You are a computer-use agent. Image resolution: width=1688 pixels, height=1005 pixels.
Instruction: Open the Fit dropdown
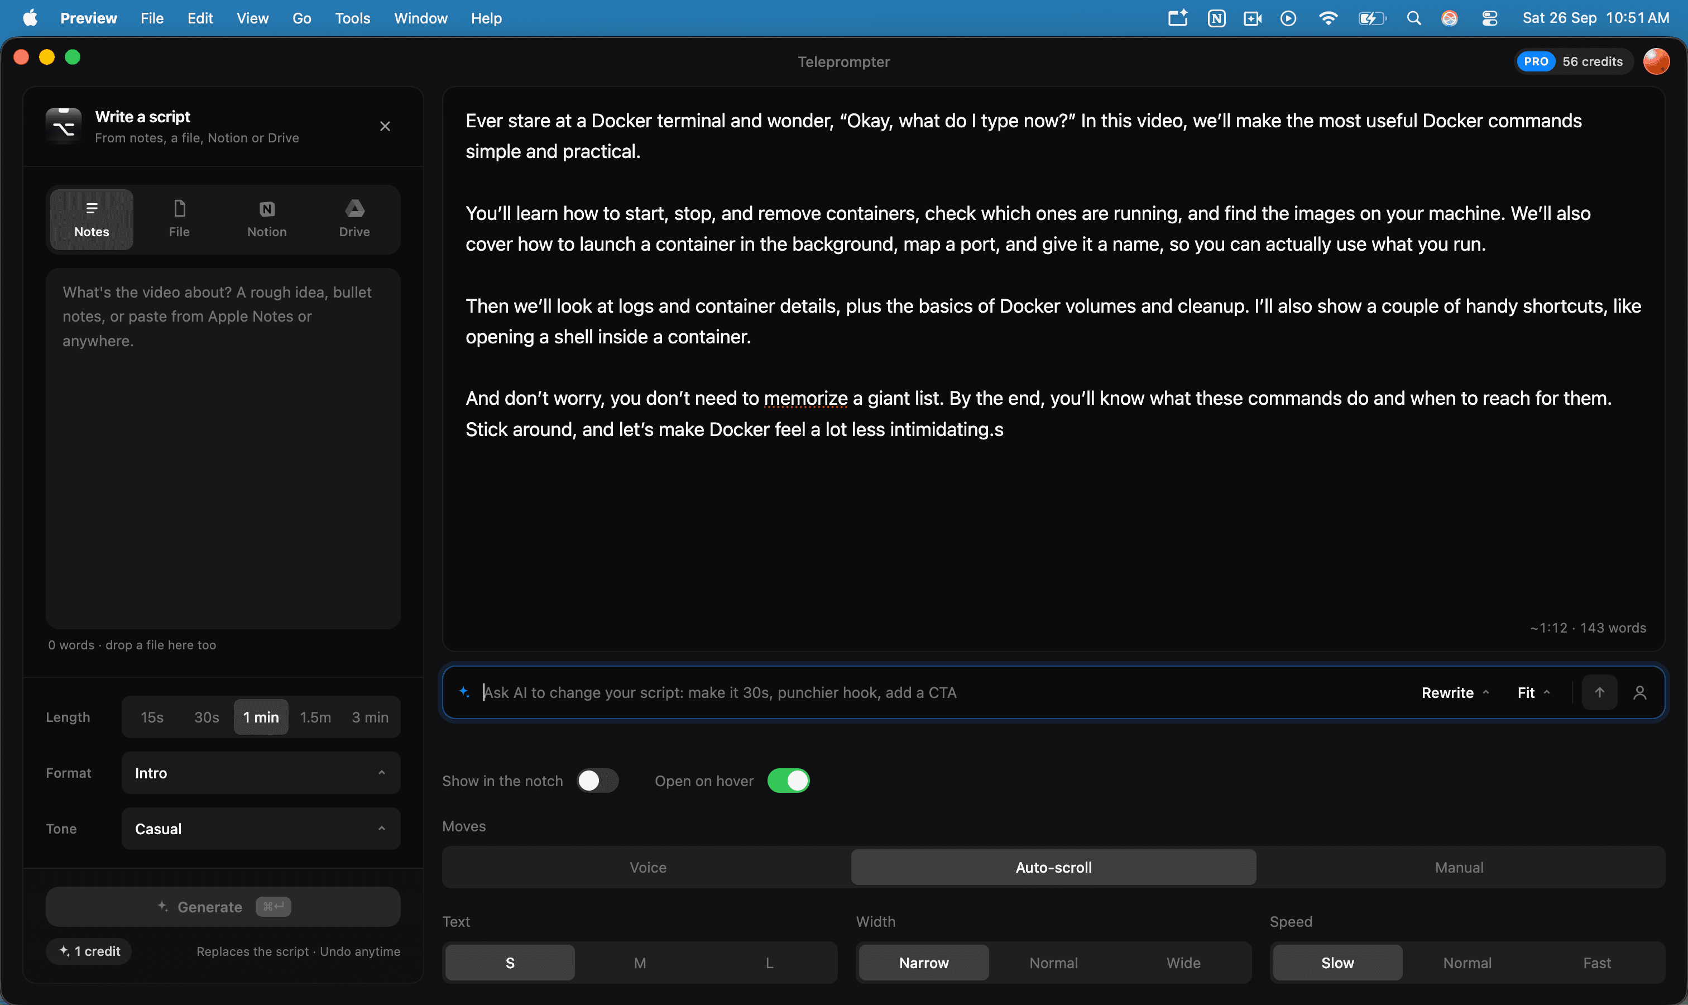(1533, 692)
